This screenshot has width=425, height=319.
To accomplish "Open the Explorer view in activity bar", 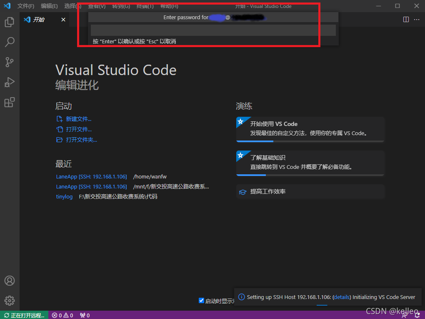I will pos(10,22).
